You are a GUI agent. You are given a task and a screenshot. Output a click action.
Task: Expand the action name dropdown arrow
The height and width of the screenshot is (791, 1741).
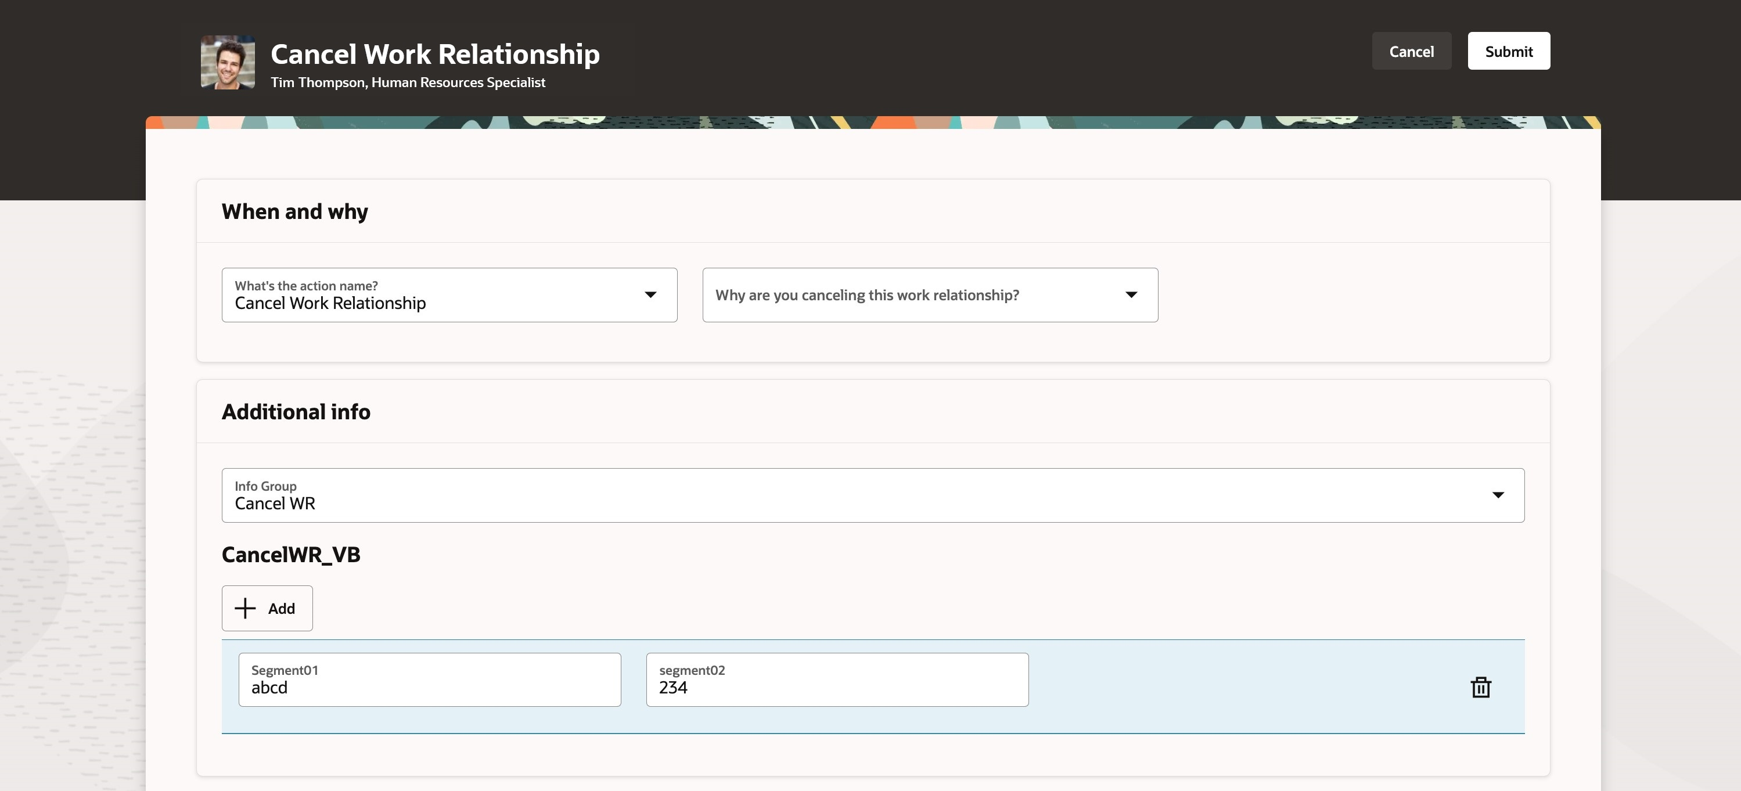click(x=650, y=295)
